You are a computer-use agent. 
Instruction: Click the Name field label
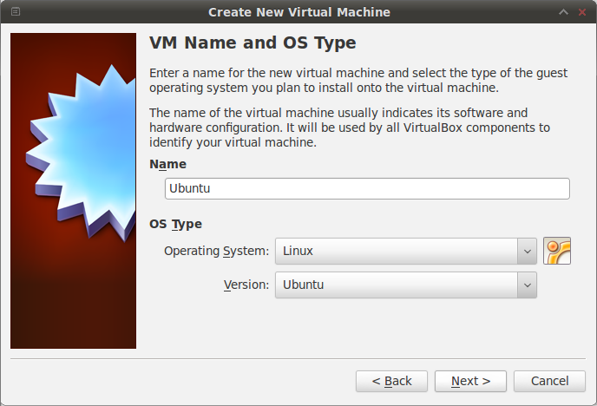click(x=167, y=164)
